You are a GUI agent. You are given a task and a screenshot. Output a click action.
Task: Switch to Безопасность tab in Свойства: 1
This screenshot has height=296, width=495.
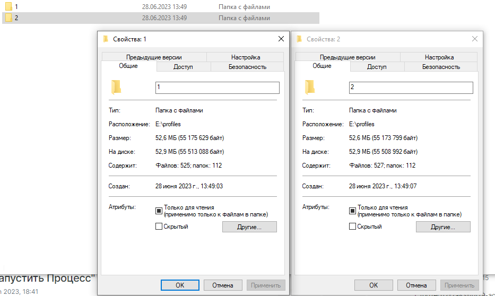point(247,67)
